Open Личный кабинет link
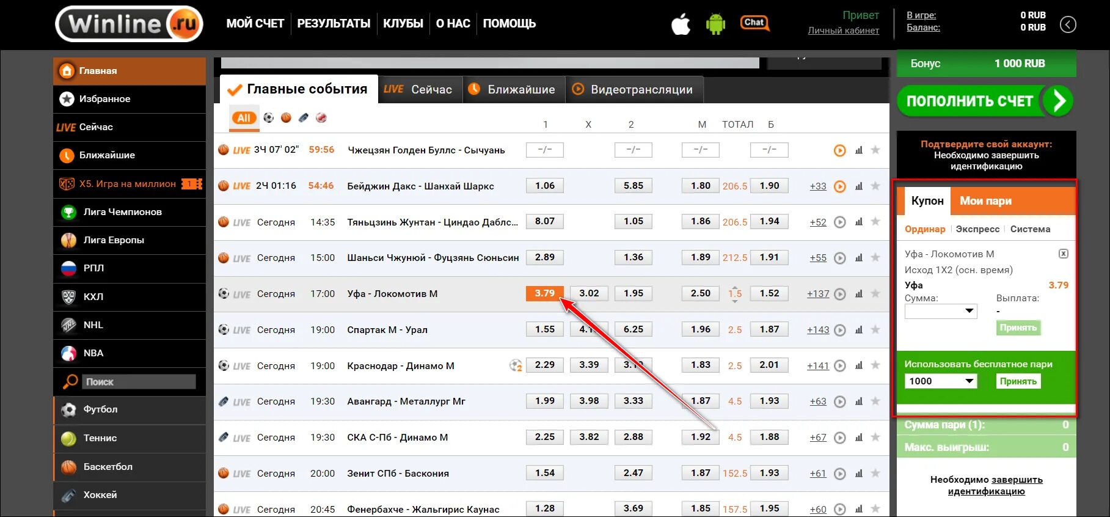Viewport: 1110px width, 517px height. 844,31
